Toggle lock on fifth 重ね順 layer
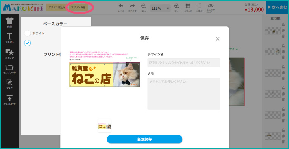The width and height of the screenshot is (289, 149). [x=283, y=109]
